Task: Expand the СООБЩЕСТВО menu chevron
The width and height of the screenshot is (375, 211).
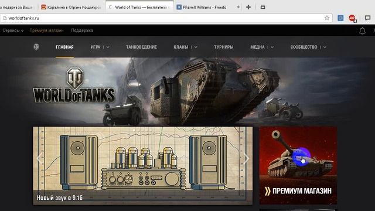Action: coord(325,47)
